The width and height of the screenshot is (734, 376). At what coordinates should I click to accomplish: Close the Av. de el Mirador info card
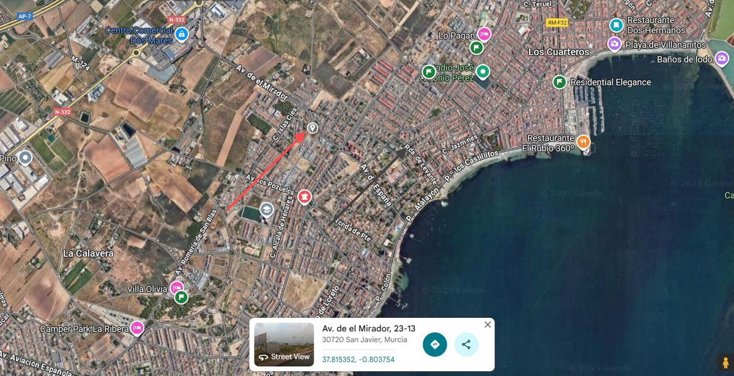point(487,325)
